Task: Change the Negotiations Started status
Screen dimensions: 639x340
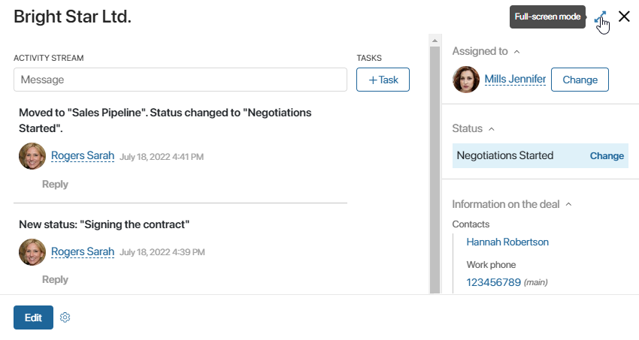Action: coord(607,156)
